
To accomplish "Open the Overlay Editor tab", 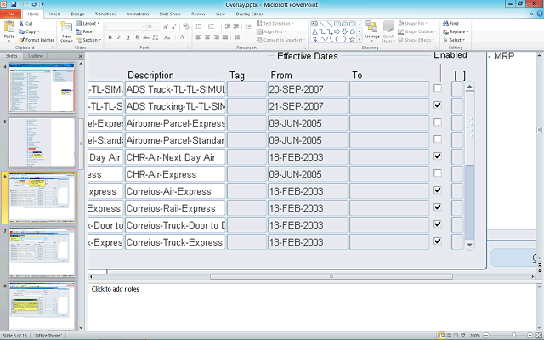I will coord(249,14).
